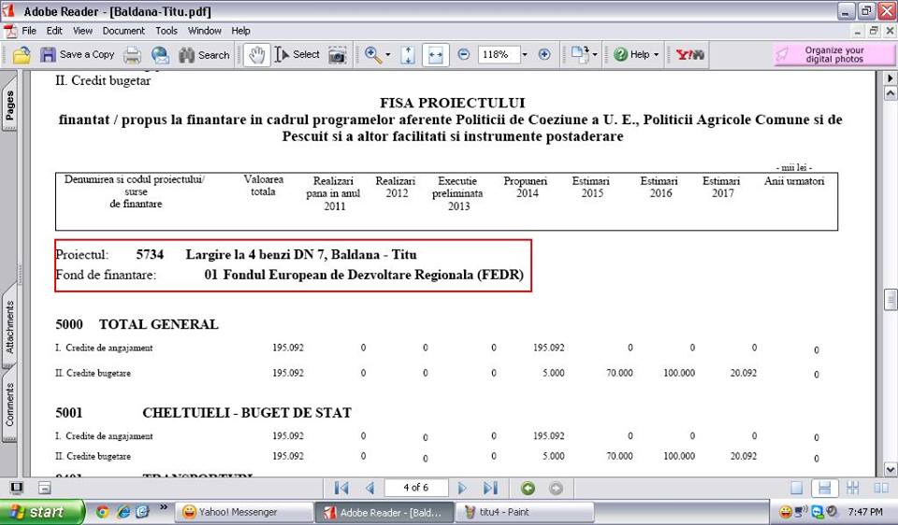The height and width of the screenshot is (525, 898).
Task: Click the page number input field
Action: [x=415, y=488]
